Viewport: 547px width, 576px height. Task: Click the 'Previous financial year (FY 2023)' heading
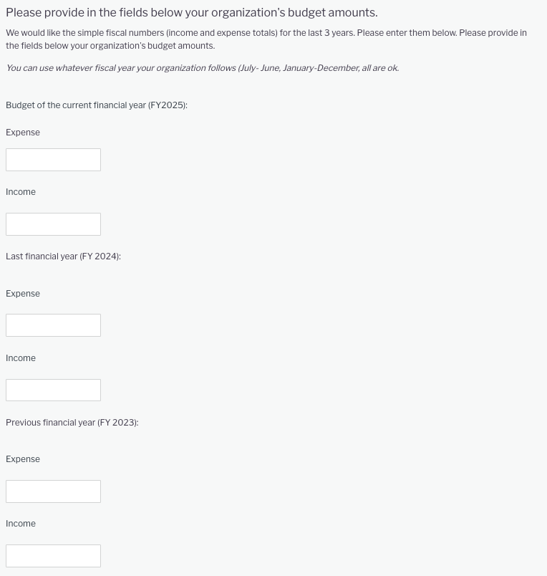click(72, 423)
